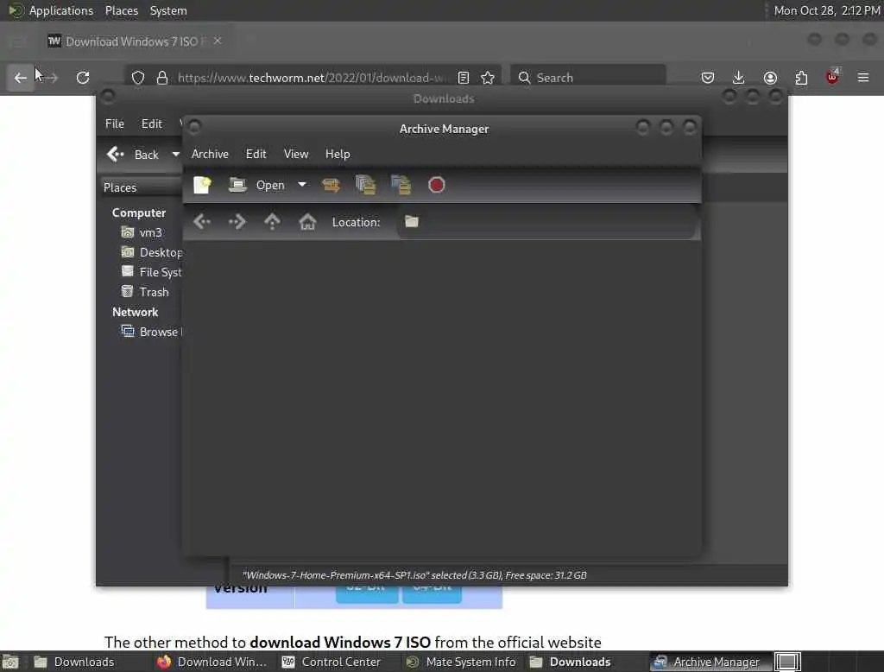This screenshot has width=884, height=672.
Task: Click the Pocket save icon
Action: click(708, 77)
